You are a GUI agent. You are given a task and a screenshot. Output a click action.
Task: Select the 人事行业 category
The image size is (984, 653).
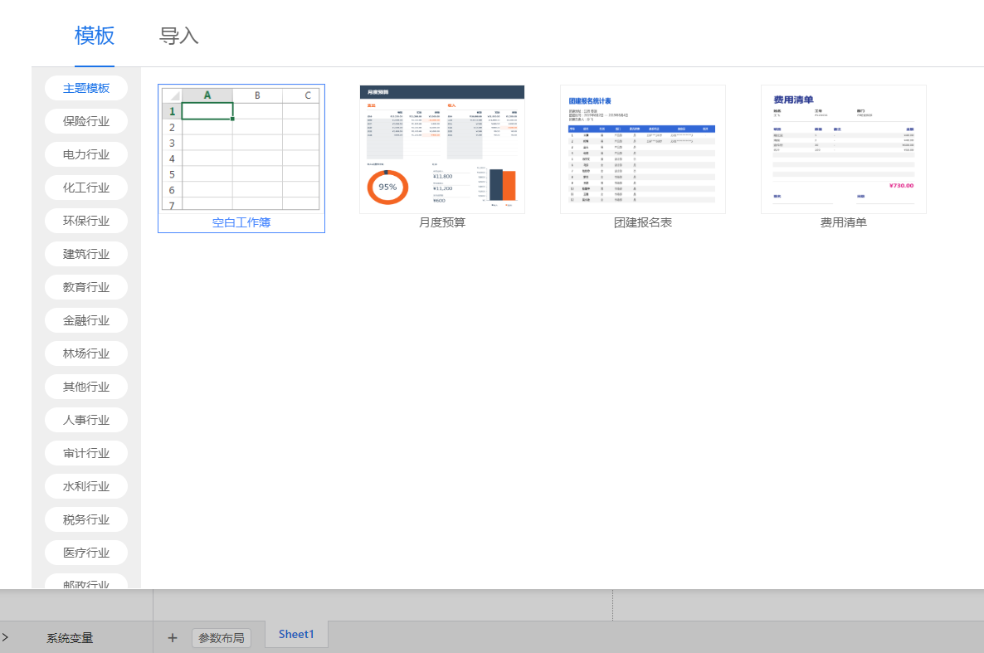coord(86,421)
